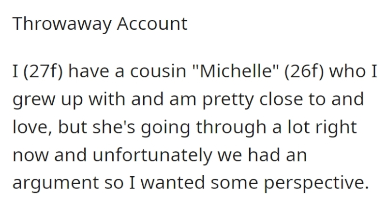
Task: Click the word "cousin" in the paragraph
Action: [x=158, y=71]
